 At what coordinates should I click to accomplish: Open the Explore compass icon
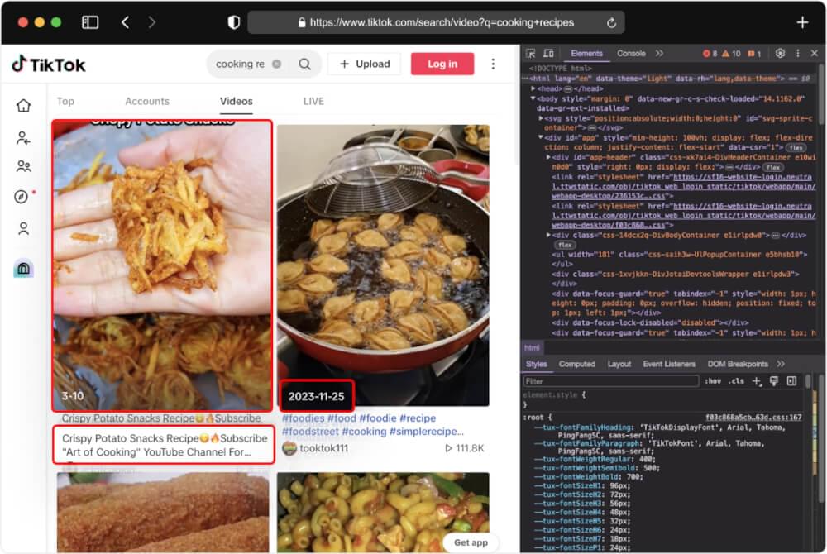point(22,197)
